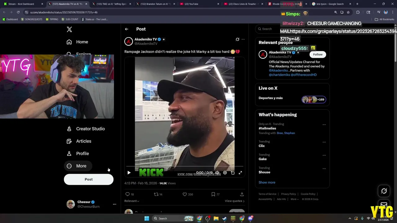Open Terms of Service footer link
Viewport: 397px width, 223px height.
pos(267,194)
